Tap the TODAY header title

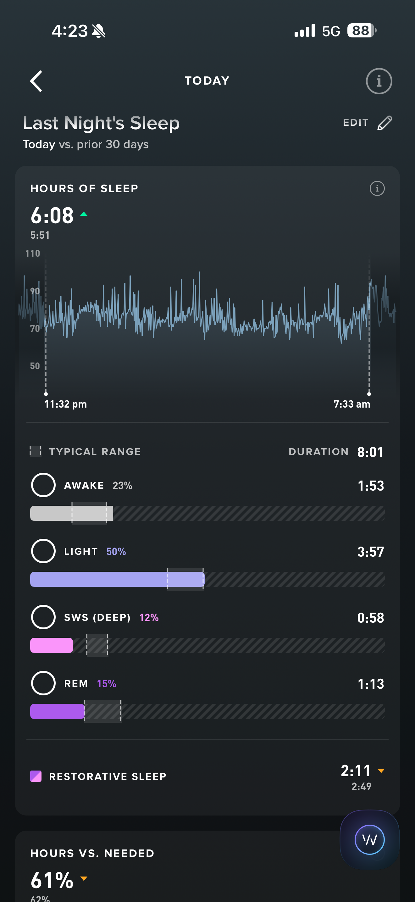tap(207, 81)
